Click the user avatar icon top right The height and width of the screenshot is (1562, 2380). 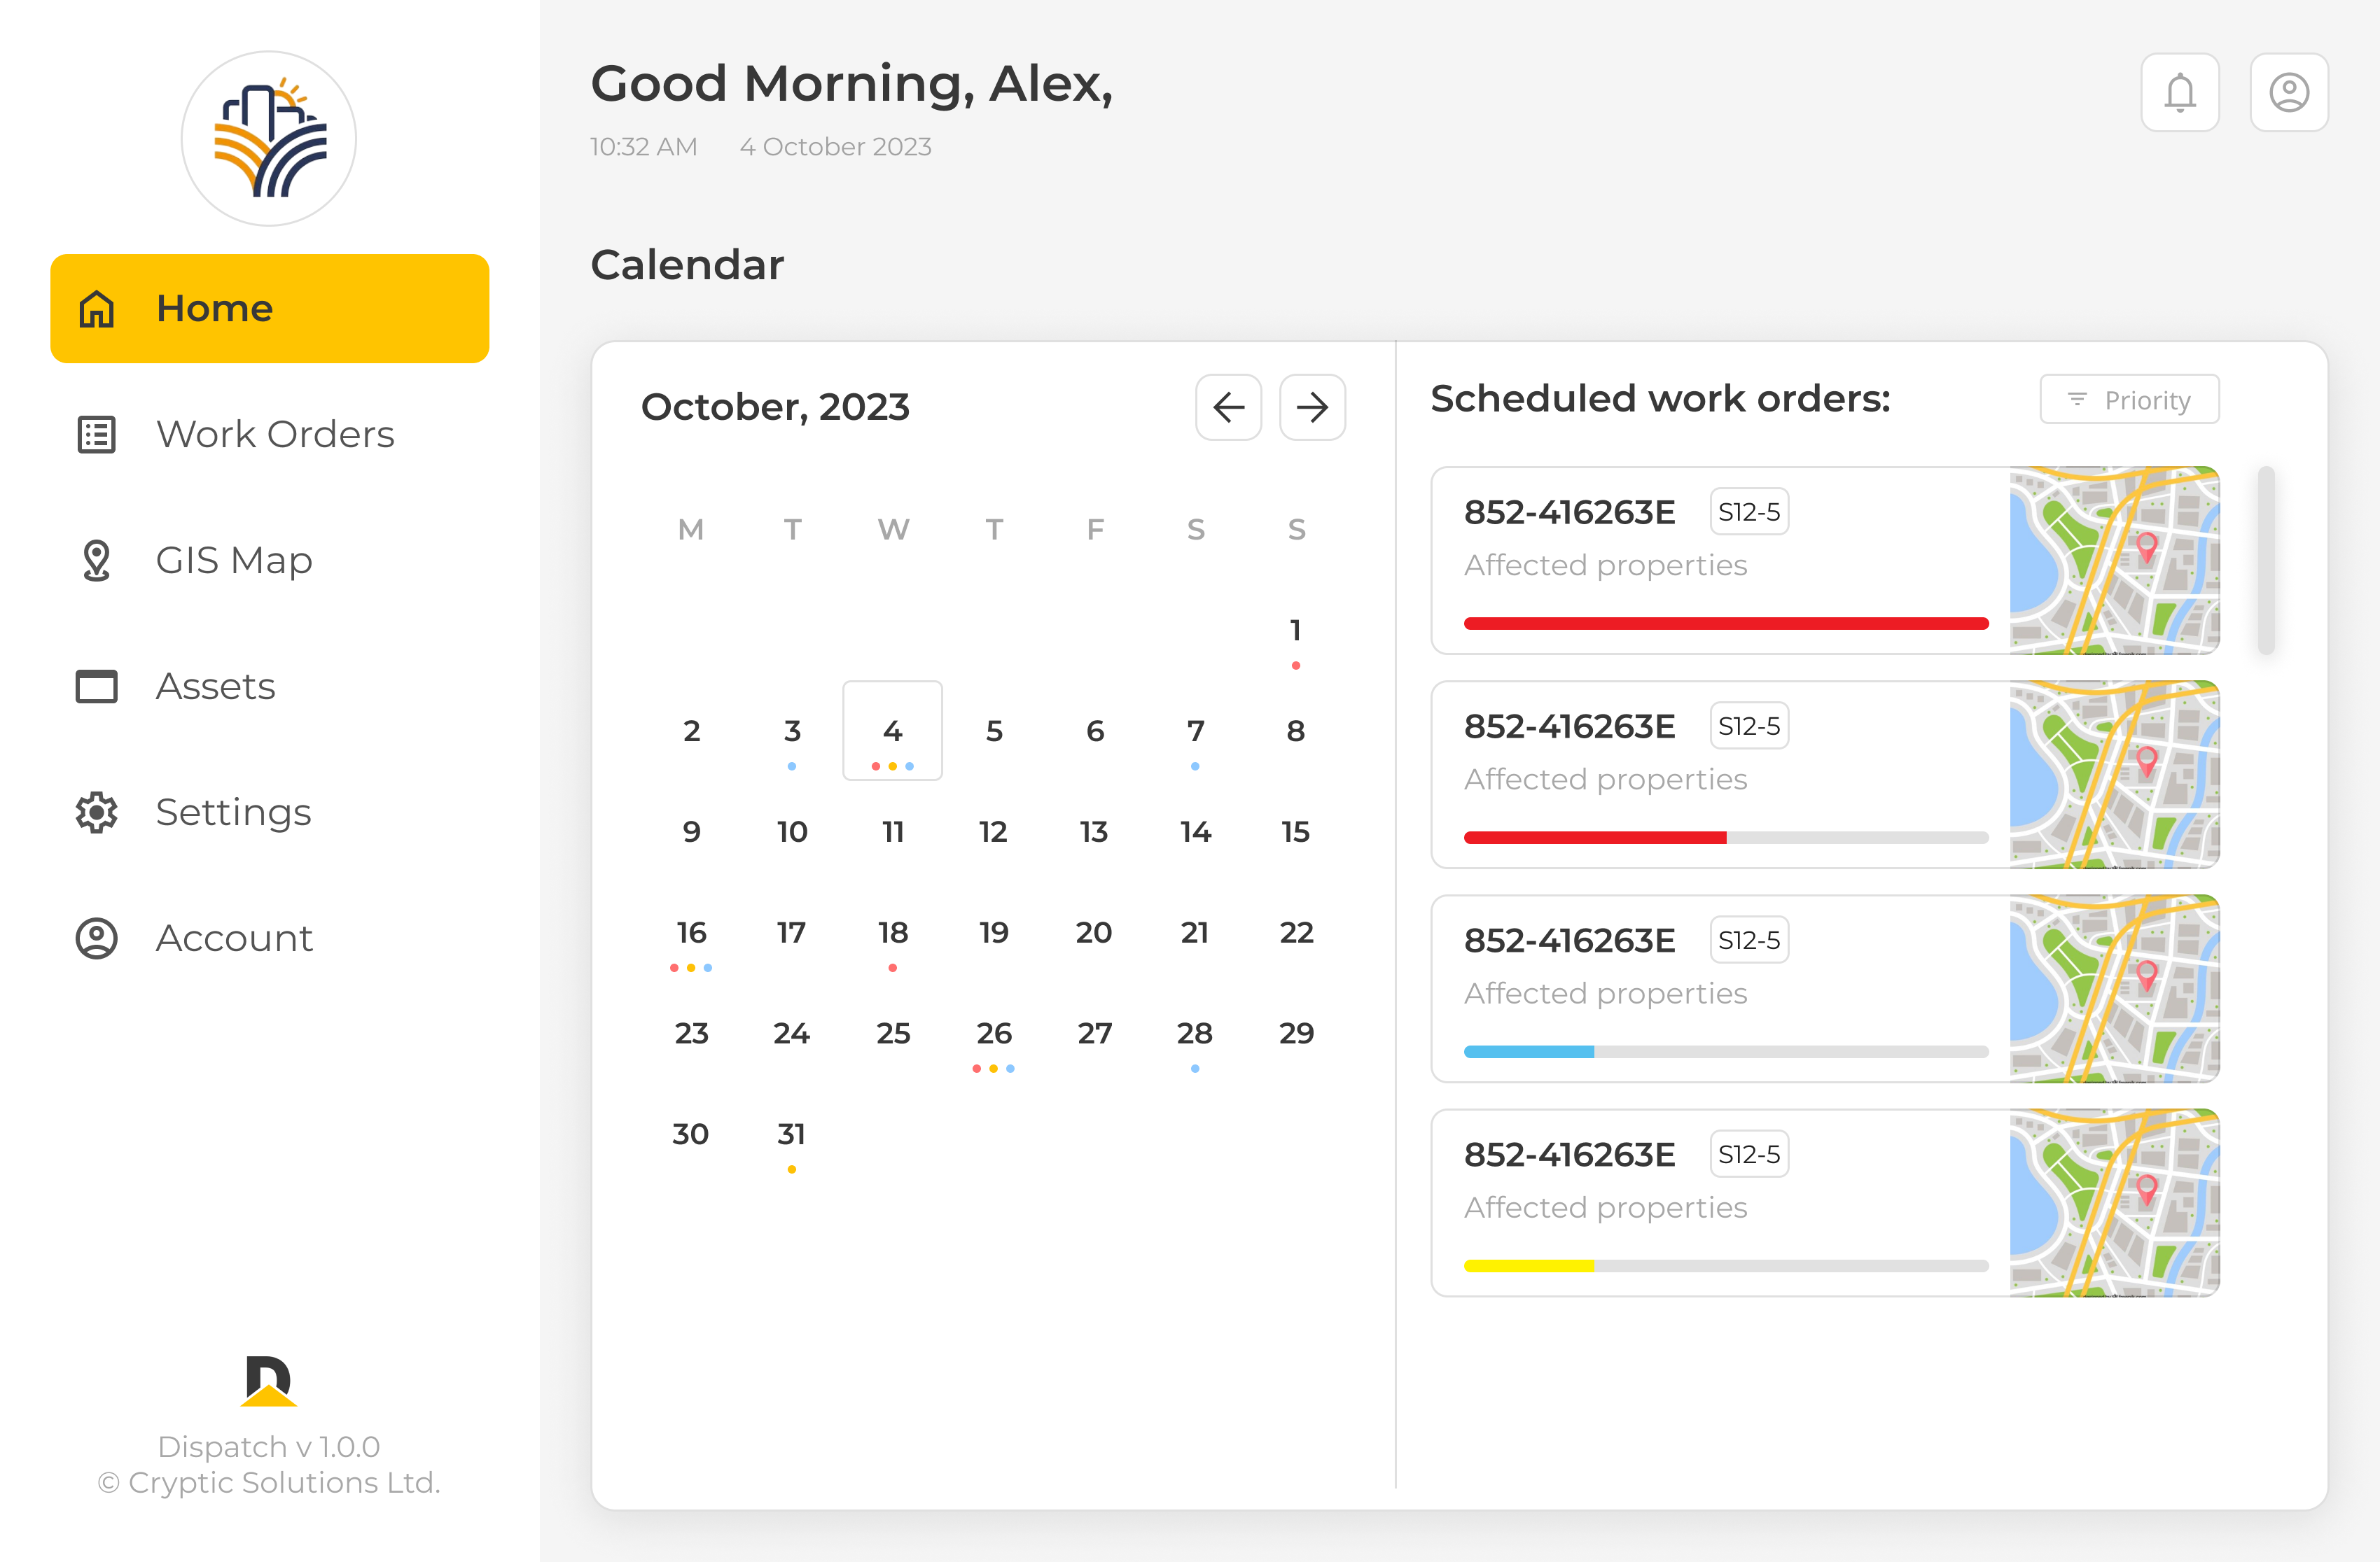pos(2289,92)
